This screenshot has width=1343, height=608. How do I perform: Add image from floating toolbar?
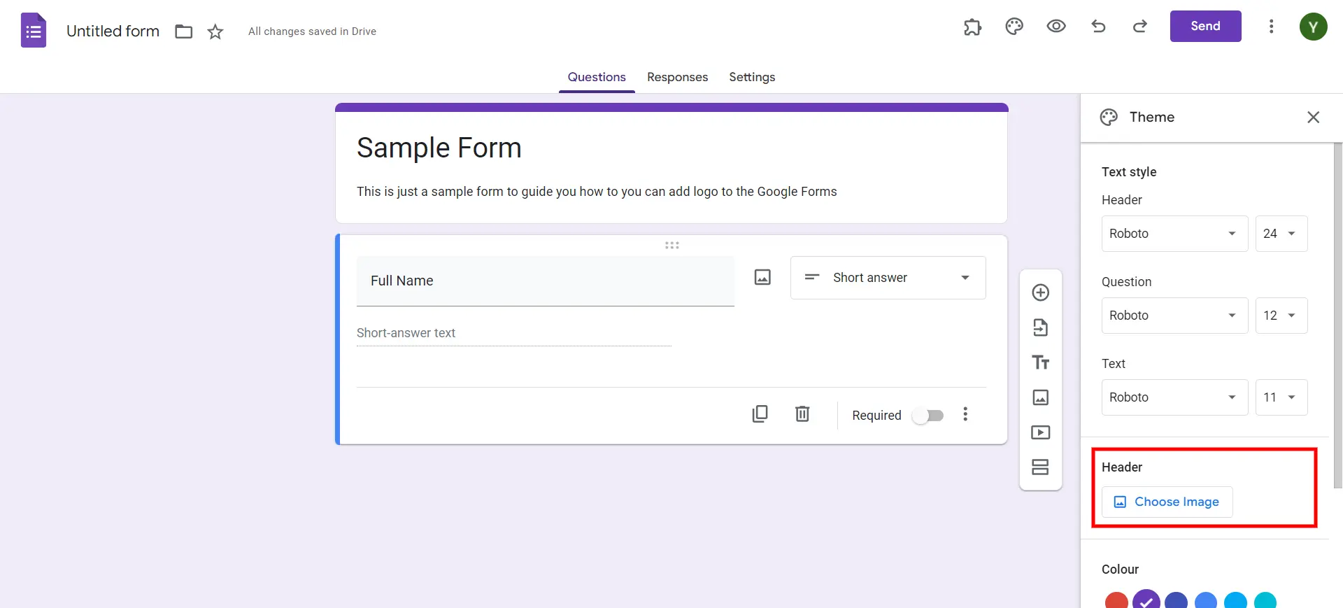tap(1041, 397)
